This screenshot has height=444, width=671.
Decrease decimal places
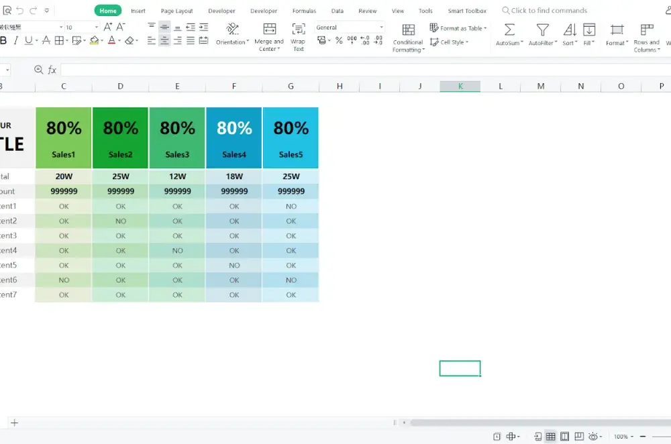(378, 41)
